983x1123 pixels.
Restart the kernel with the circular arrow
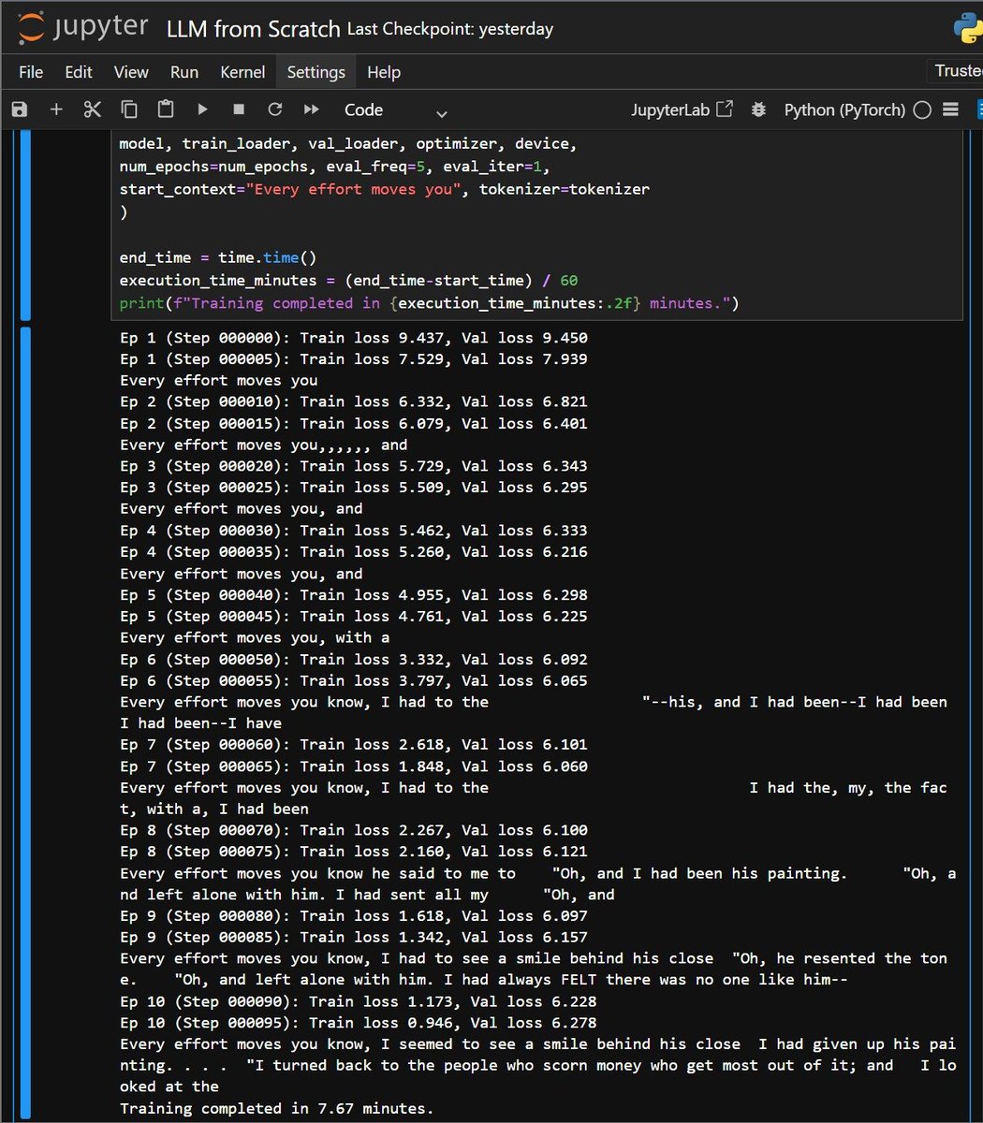click(x=275, y=109)
